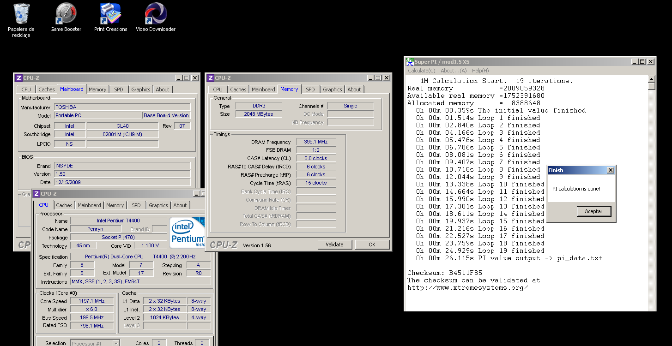Click memory Type DDR3 field
Viewport: 672px width, 346px height.
(x=259, y=106)
